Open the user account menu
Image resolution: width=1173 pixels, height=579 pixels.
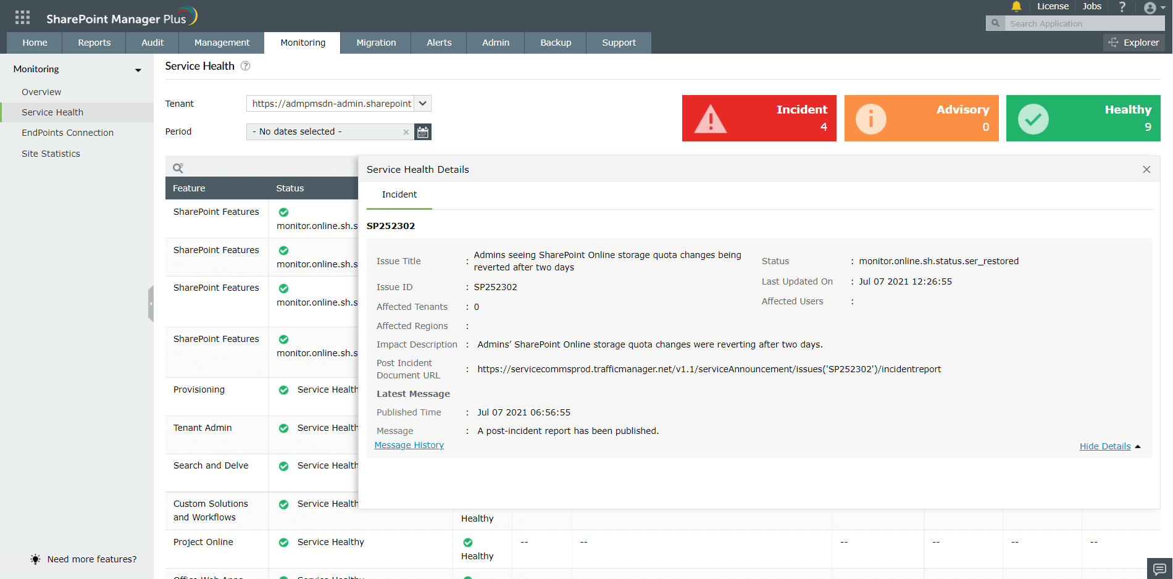coord(1151,8)
